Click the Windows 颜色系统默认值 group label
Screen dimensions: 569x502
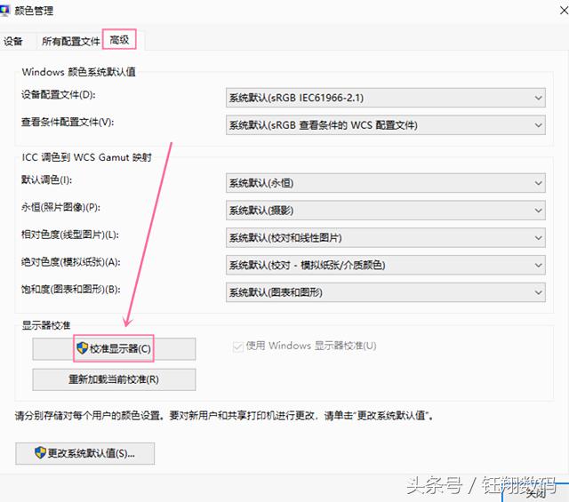[x=78, y=72]
